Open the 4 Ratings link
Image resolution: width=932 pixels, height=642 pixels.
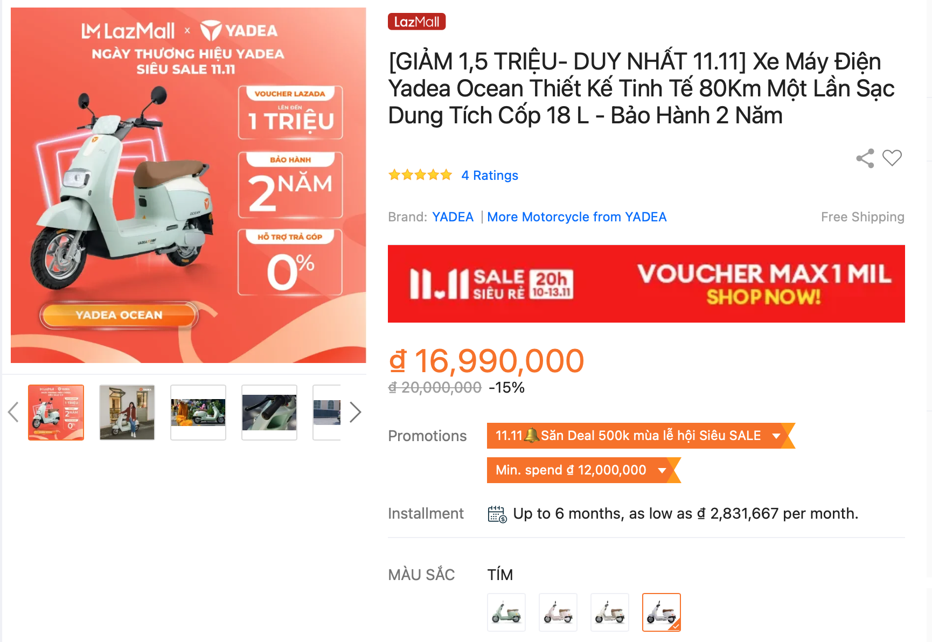[490, 176]
